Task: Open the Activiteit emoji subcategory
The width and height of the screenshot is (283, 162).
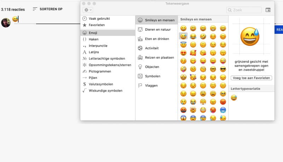Action: click(x=152, y=48)
